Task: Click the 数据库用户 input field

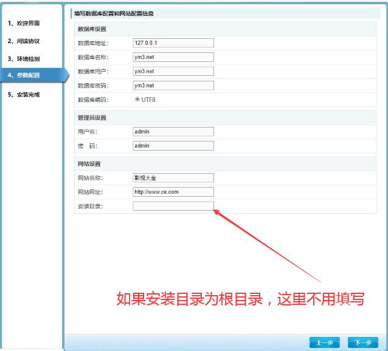Action: pos(173,72)
